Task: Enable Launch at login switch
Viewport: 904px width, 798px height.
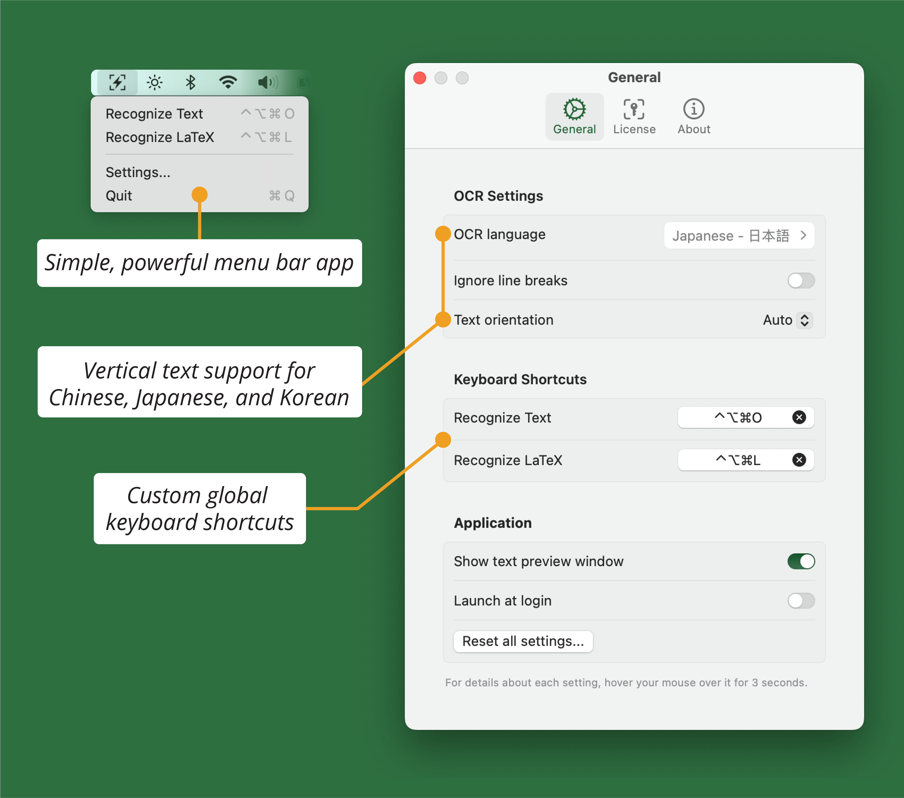Action: pyautogui.click(x=801, y=601)
